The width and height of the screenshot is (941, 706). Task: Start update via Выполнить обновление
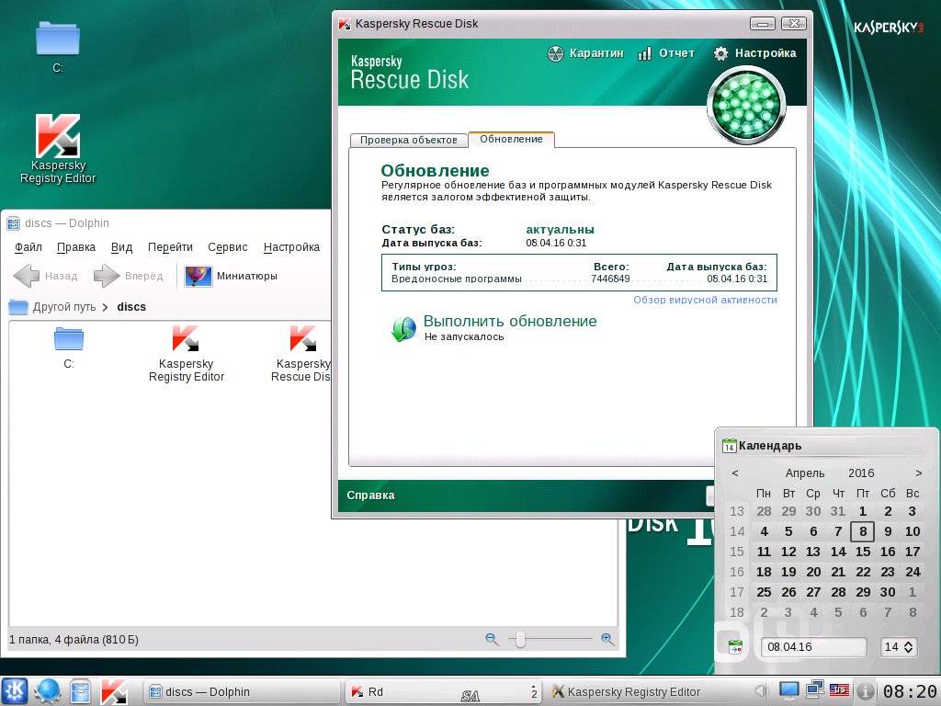tap(510, 321)
